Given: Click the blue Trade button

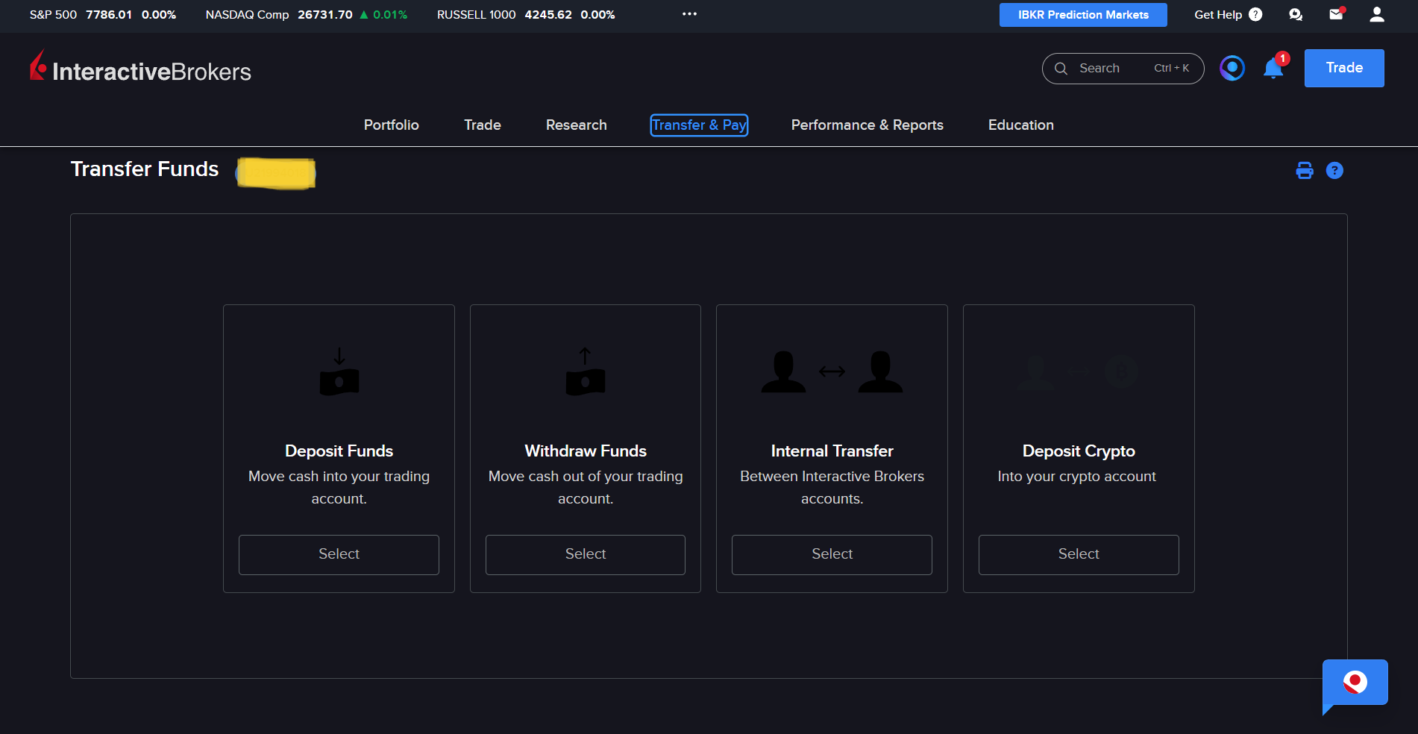Looking at the screenshot, I should pyautogui.click(x=1344, y=68).
